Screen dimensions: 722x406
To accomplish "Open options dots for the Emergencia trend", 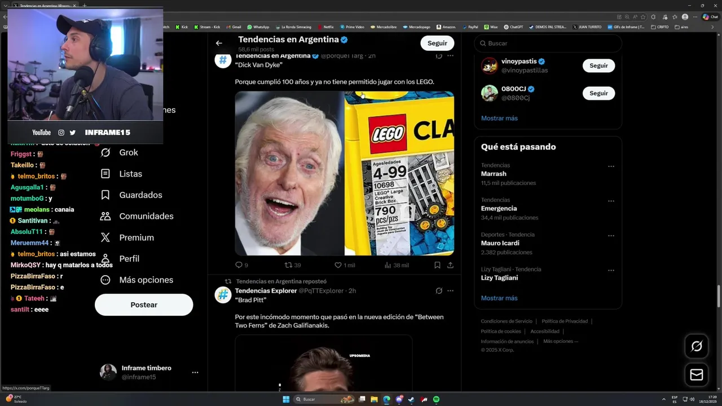I will [611, 201].
